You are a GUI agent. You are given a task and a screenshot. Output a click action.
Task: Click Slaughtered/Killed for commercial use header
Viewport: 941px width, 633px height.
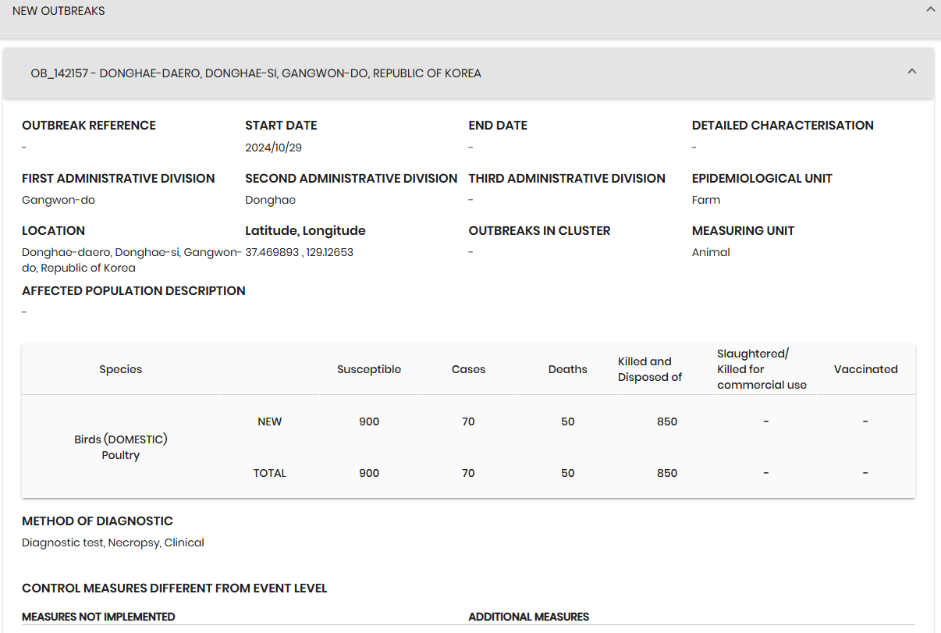(x=761, y=369)
